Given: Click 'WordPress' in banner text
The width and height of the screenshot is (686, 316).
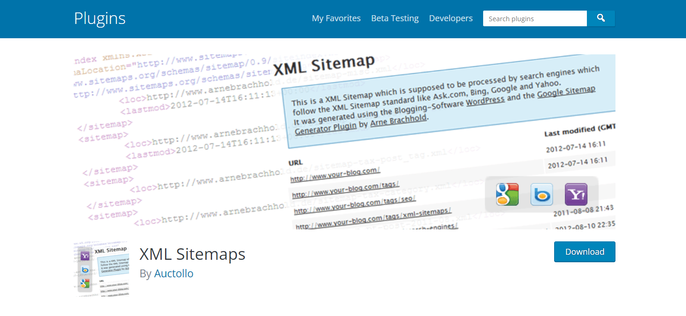Looking at the screenshot, I should coord(485,100).
